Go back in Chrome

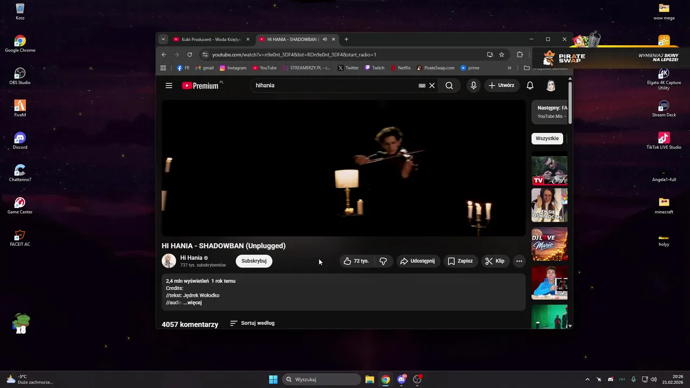tap(164, 54)
